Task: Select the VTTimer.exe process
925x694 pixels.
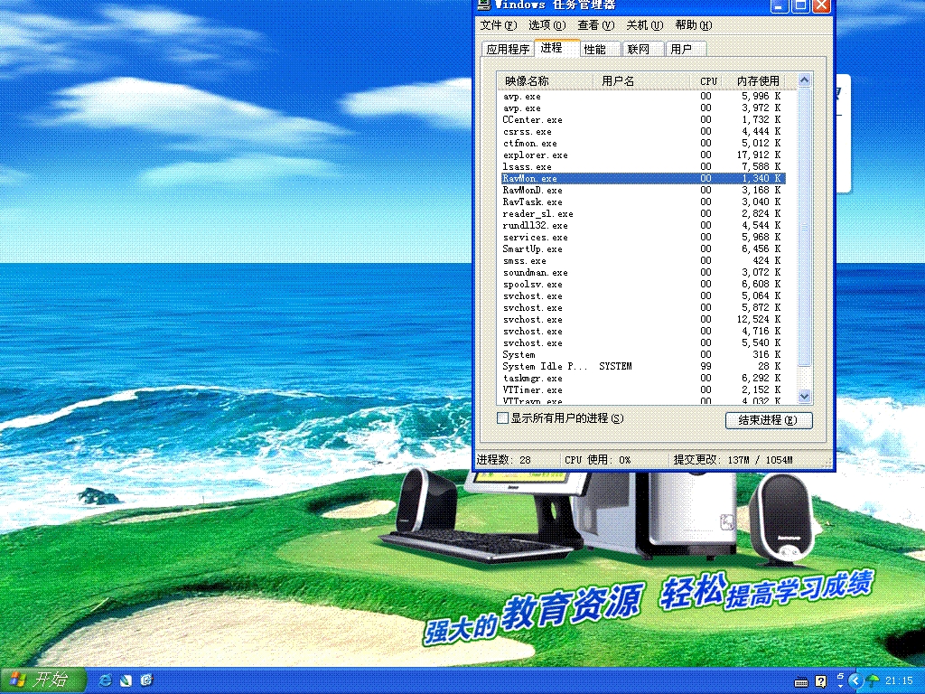Action: coord(643,390)
